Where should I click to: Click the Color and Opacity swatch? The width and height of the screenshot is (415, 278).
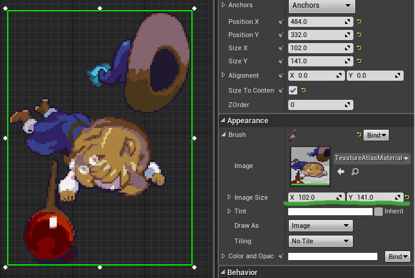click(332, 256)
